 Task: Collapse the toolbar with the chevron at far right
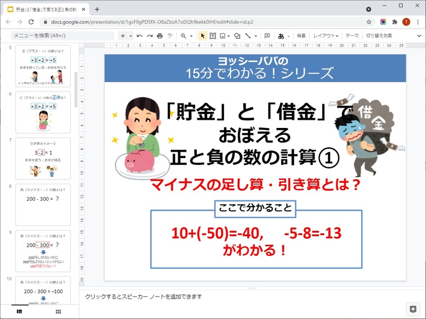tap(419, 36)
